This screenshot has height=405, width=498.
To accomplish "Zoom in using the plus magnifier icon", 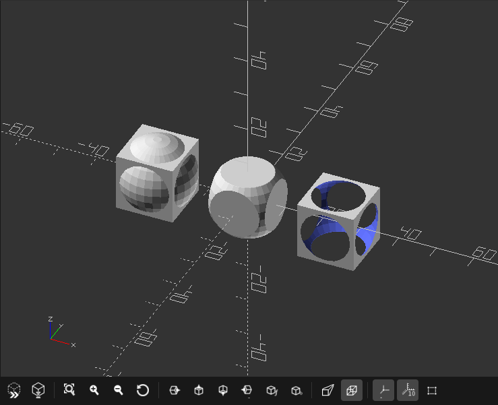I will [94, 390].
